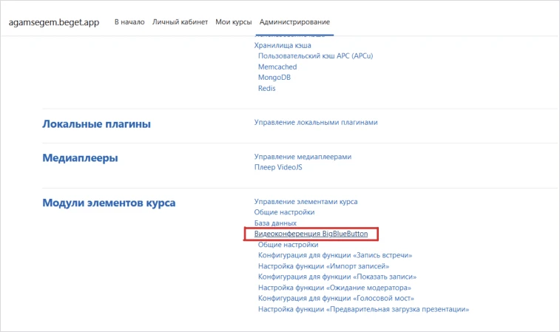Open «База данных» module settings
The width and height of the screenshot is (560, 332).
275,223
